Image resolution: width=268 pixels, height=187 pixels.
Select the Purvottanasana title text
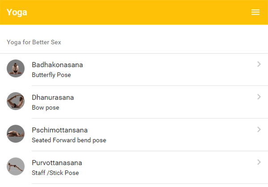57,163
